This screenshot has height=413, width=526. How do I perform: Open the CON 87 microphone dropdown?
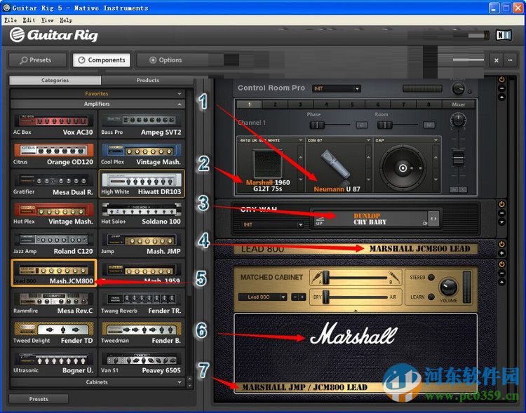368,140
